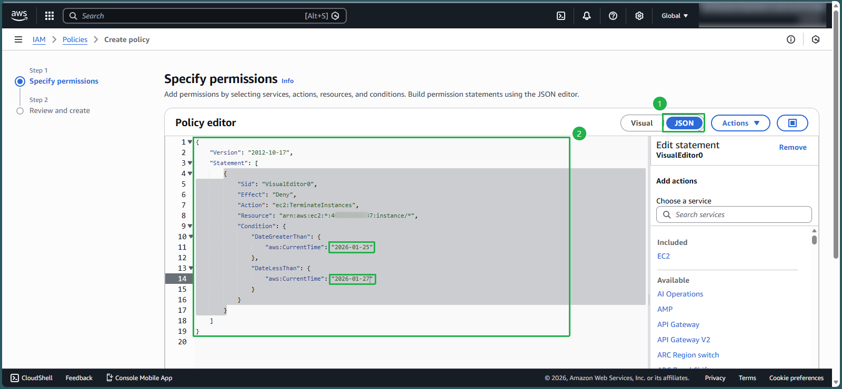The width and height of the screenshot is (842, 389).
Task: Click the services list scrollbar thumb
Action: (x=814, y=240)
